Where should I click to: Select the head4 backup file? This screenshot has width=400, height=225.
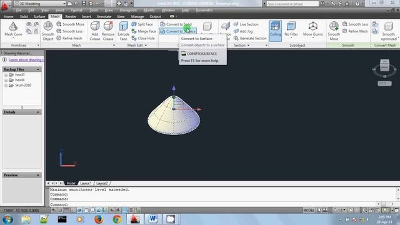point(19,80)
